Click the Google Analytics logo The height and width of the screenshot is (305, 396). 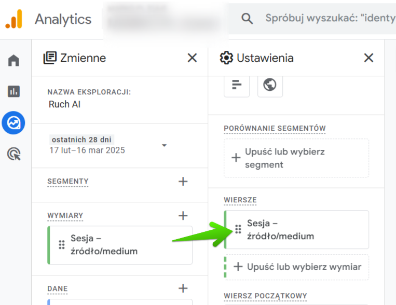point(14,19)
